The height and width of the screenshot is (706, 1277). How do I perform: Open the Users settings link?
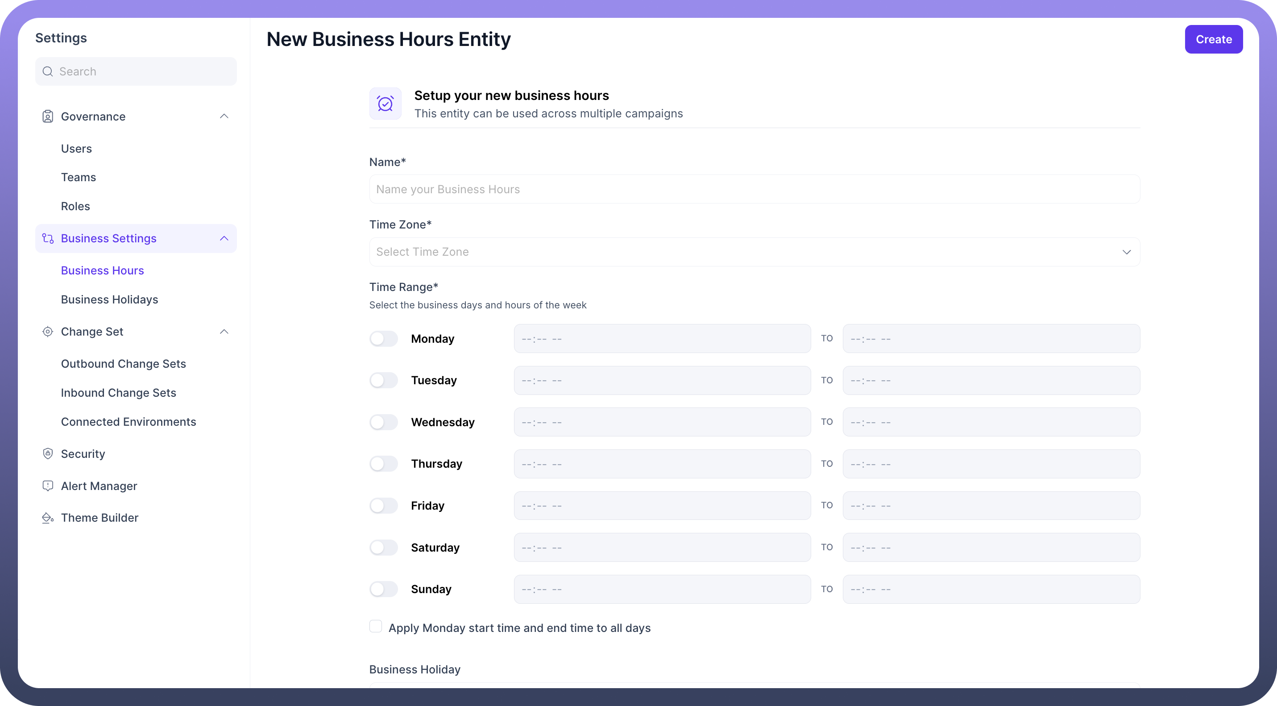(76, 149)
